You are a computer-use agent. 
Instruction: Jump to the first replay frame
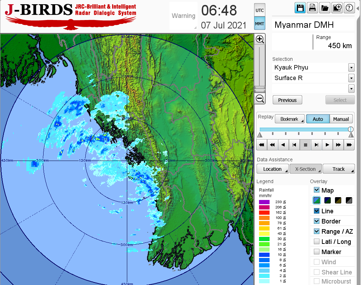[261, 144]
